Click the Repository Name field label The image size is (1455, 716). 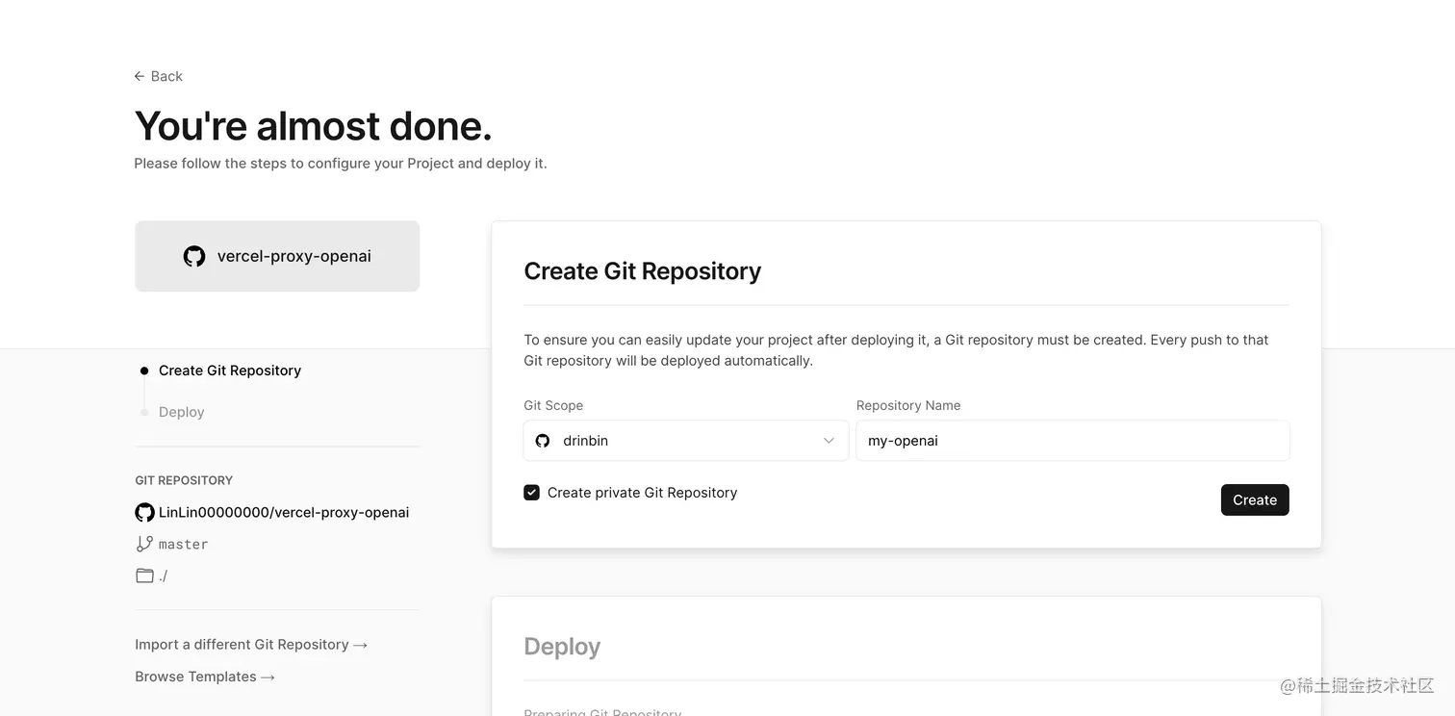[x=908, y=405]
